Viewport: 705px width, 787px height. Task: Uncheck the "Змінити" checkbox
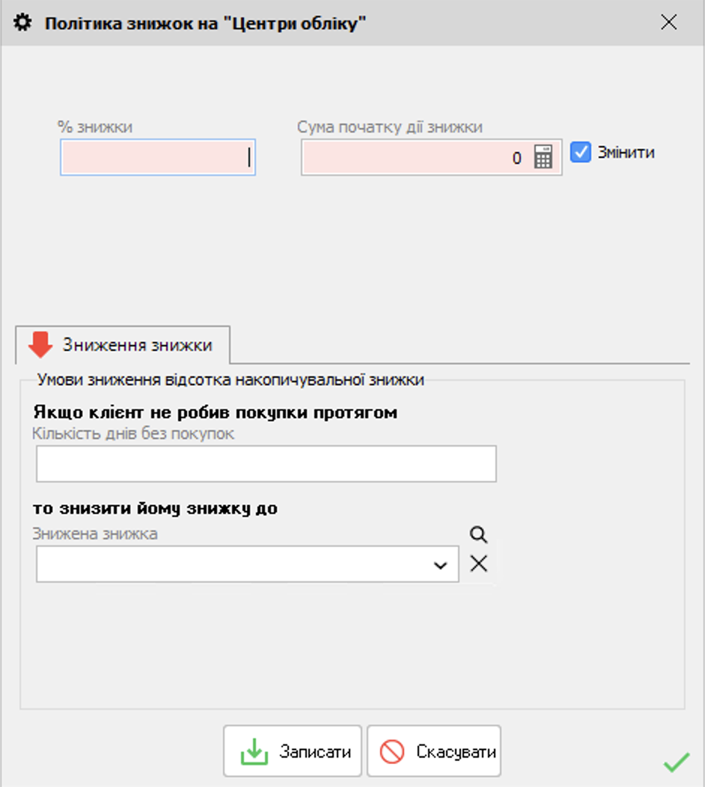[581, 152]
